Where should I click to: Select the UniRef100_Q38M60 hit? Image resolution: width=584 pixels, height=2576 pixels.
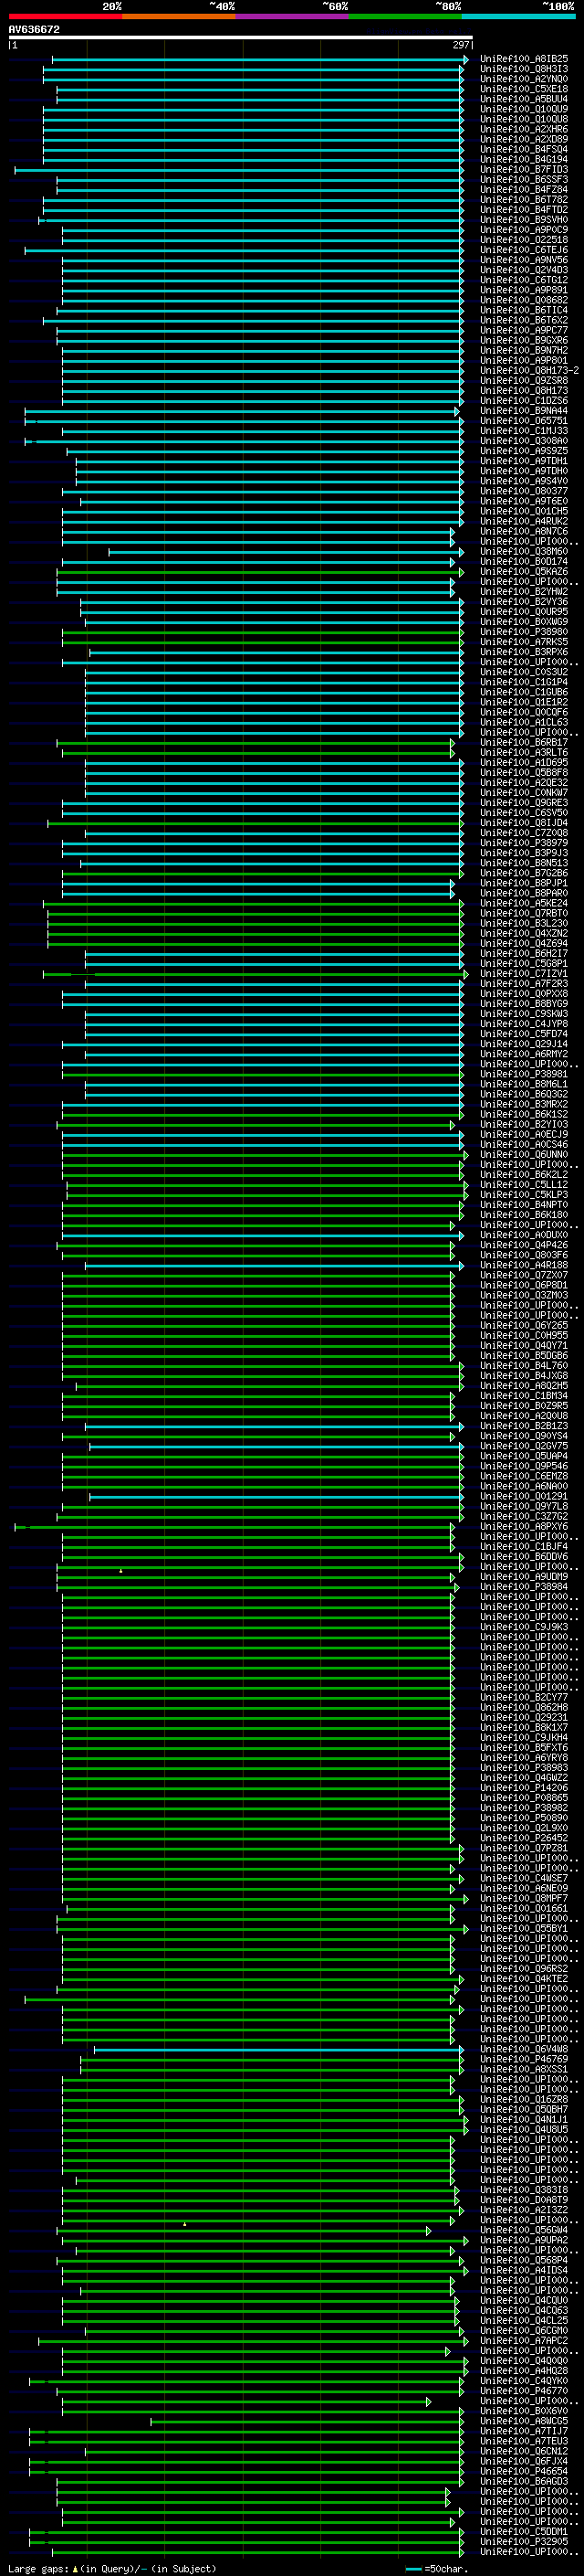click(x=524, y=552)
